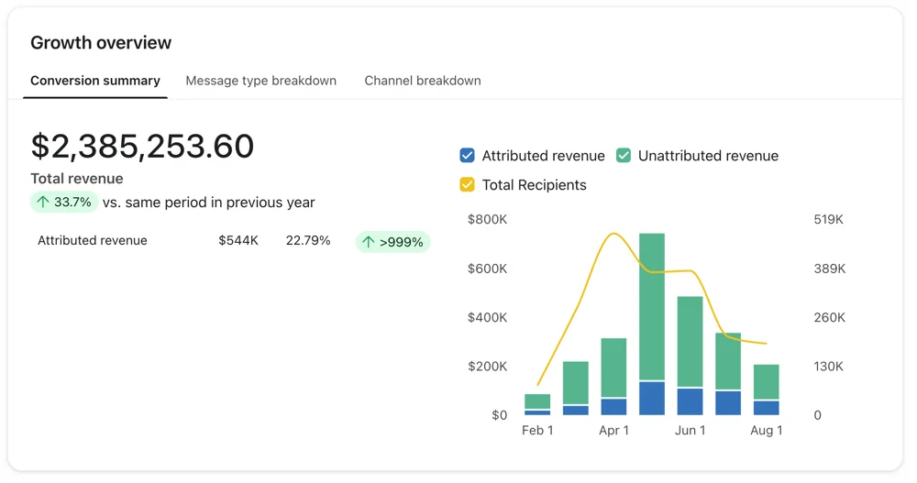Open Channel breakdown tab

tap(423, 81)
